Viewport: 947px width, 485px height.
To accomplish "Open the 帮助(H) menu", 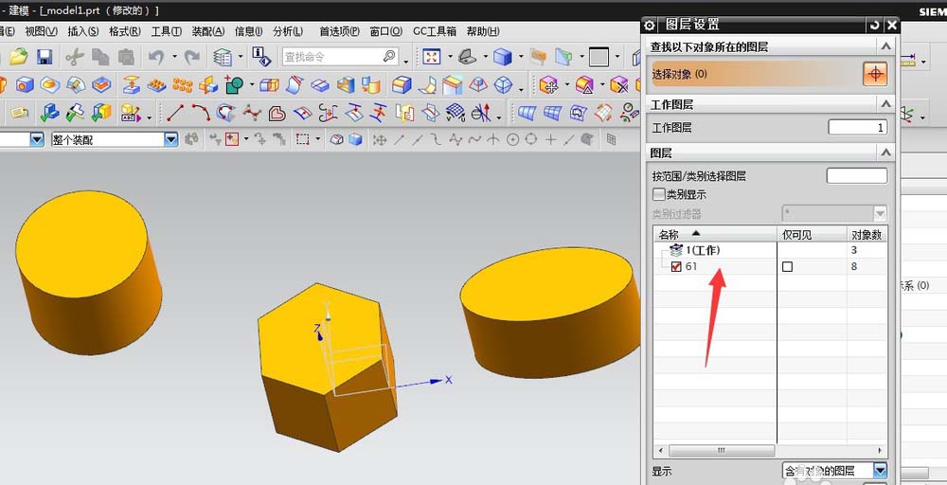I will [483, 31].
